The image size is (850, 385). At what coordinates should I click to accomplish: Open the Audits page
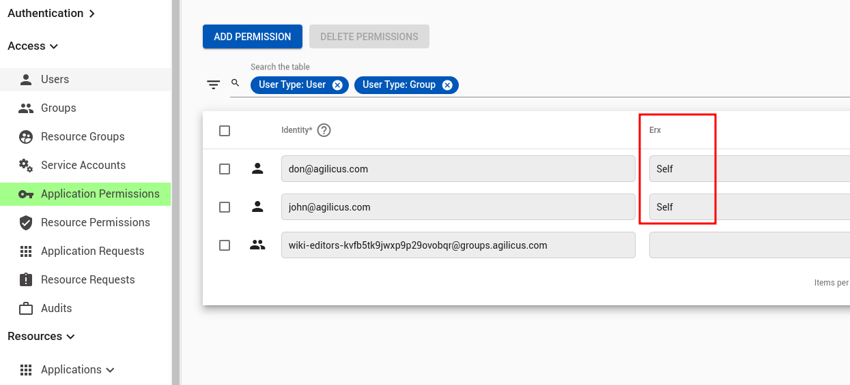(x=56, y=308)
